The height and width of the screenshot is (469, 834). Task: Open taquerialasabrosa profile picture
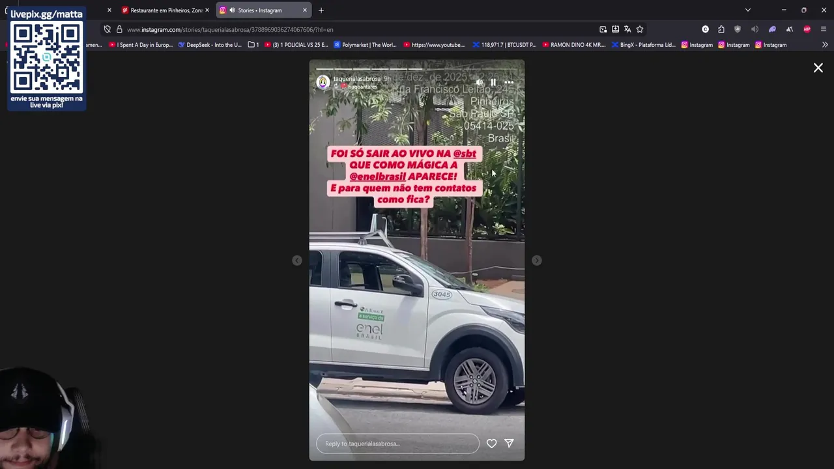tap(323, 82)
